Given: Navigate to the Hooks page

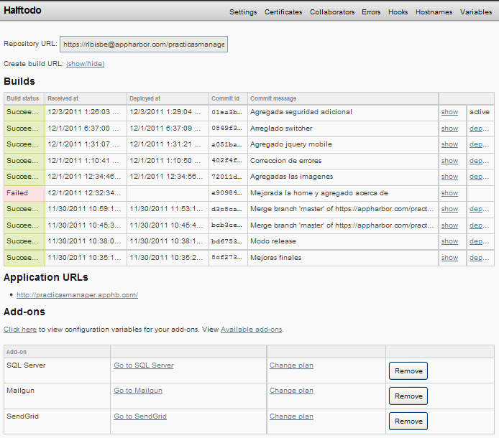Looking at the screenshot, I should pyautogui.click(x=398, y=12).
